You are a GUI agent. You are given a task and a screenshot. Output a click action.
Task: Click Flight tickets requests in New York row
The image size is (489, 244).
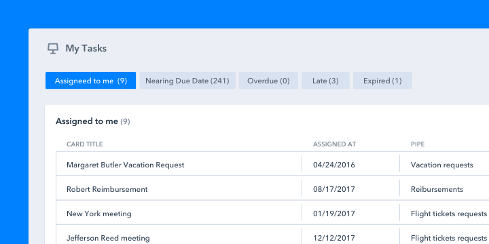tap(449, 213)
